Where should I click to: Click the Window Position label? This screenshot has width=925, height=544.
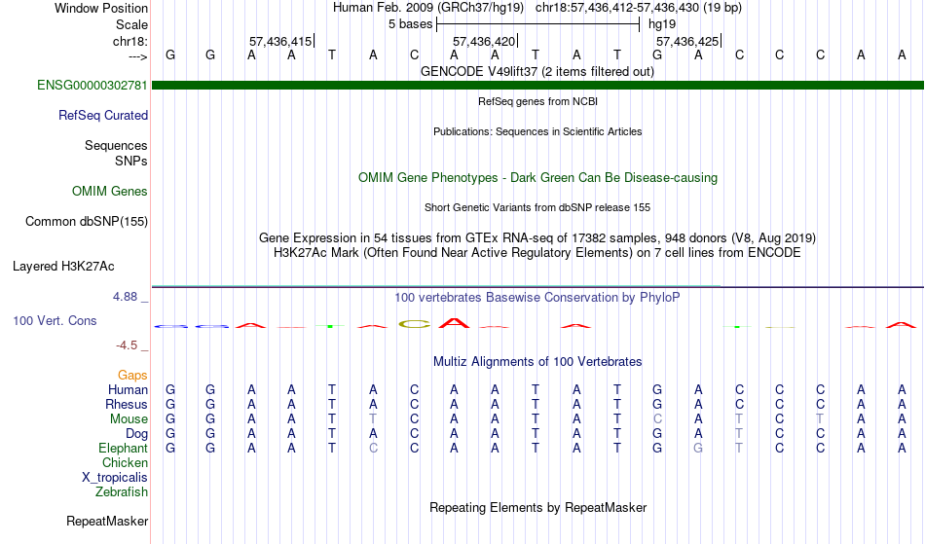(101, 8)
